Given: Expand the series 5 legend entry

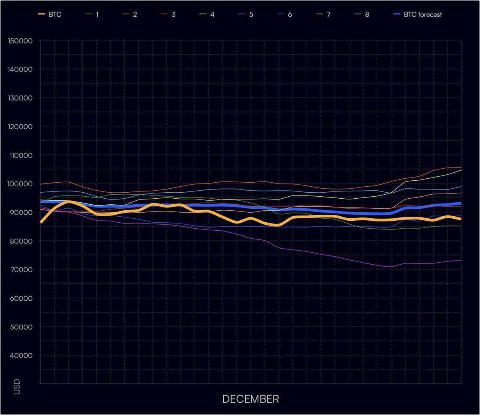Looking at the screenshot, I should coord(246,14).
